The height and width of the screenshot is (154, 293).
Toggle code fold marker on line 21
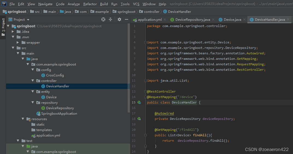click(145, 135)
